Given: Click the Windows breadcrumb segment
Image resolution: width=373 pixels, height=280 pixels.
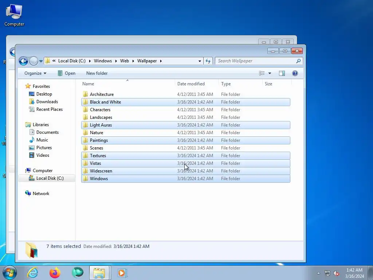Looking at the screenshot, I should (103, 61).
